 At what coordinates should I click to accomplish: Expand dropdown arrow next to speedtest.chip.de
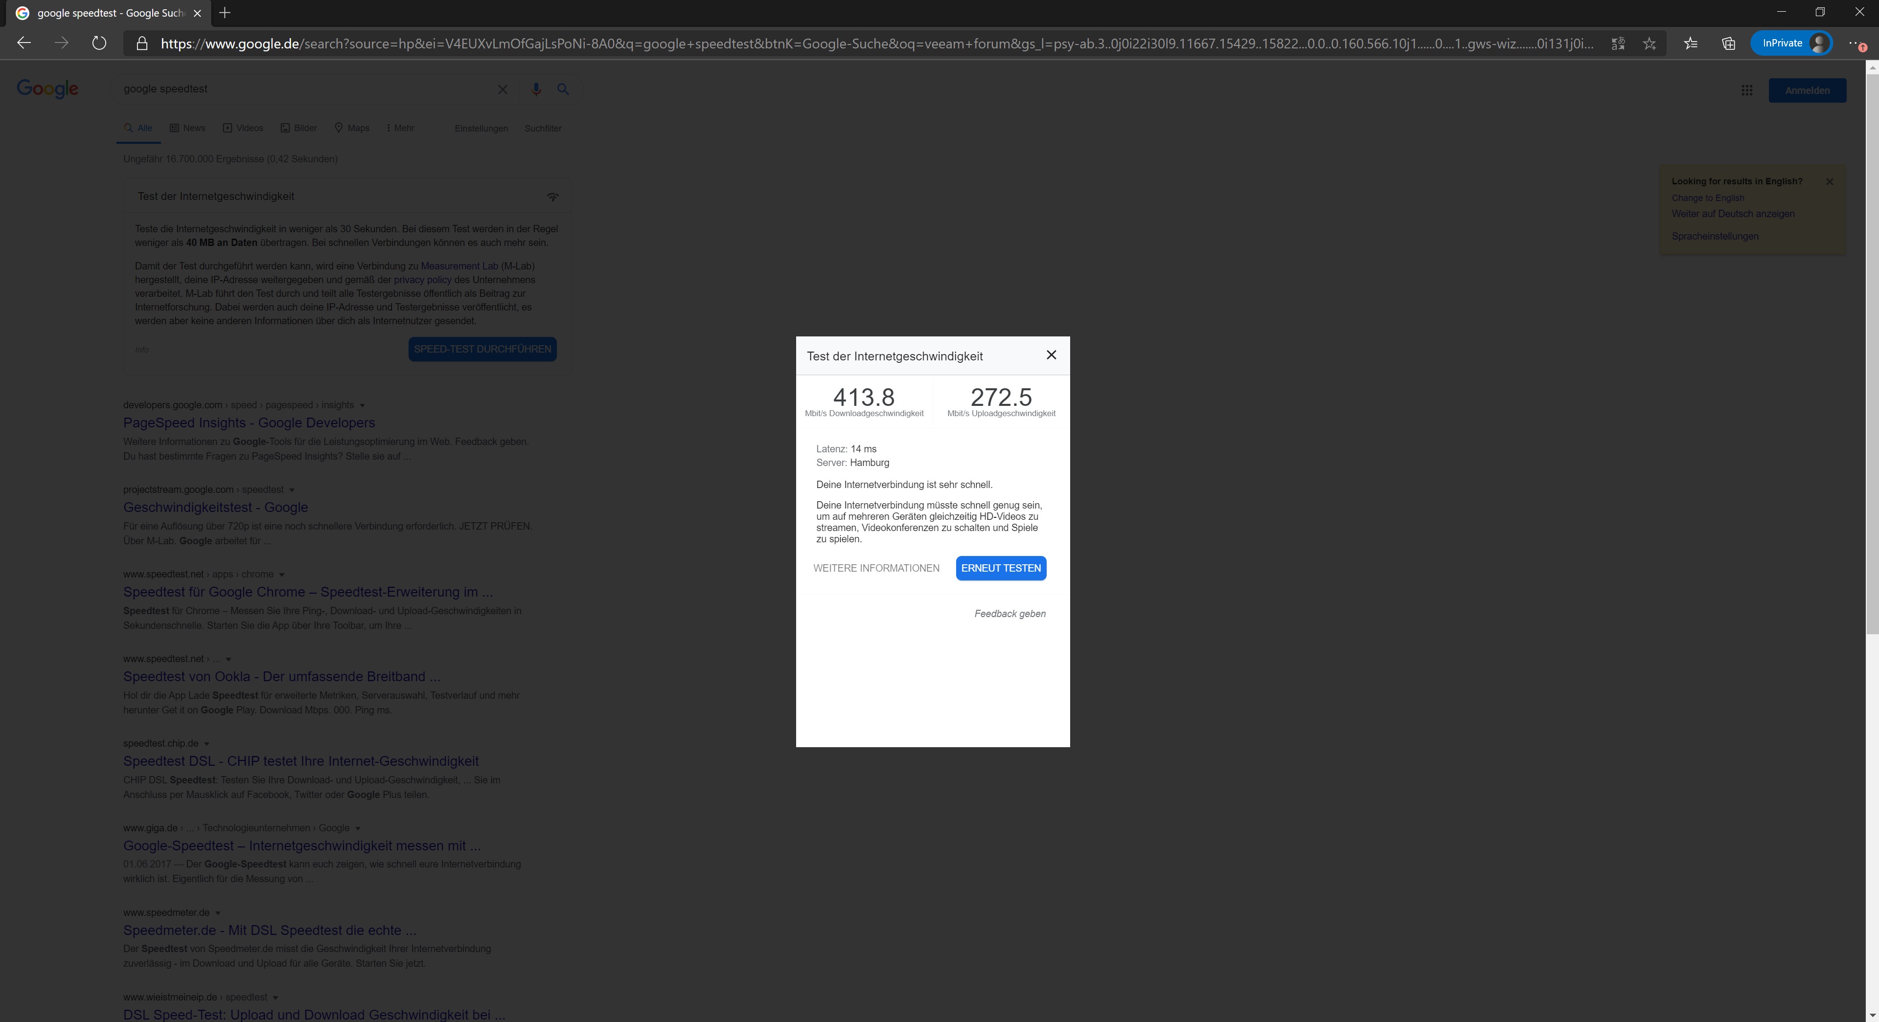[x=206, y=744]
